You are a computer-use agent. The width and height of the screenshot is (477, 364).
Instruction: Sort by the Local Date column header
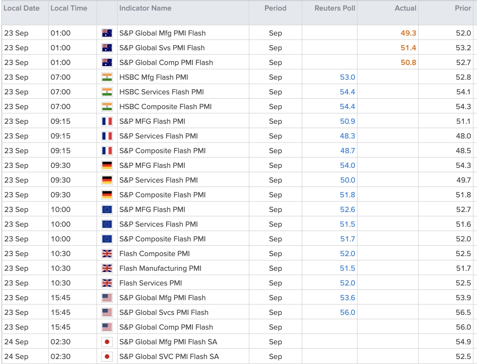click(x=21, y=8)
